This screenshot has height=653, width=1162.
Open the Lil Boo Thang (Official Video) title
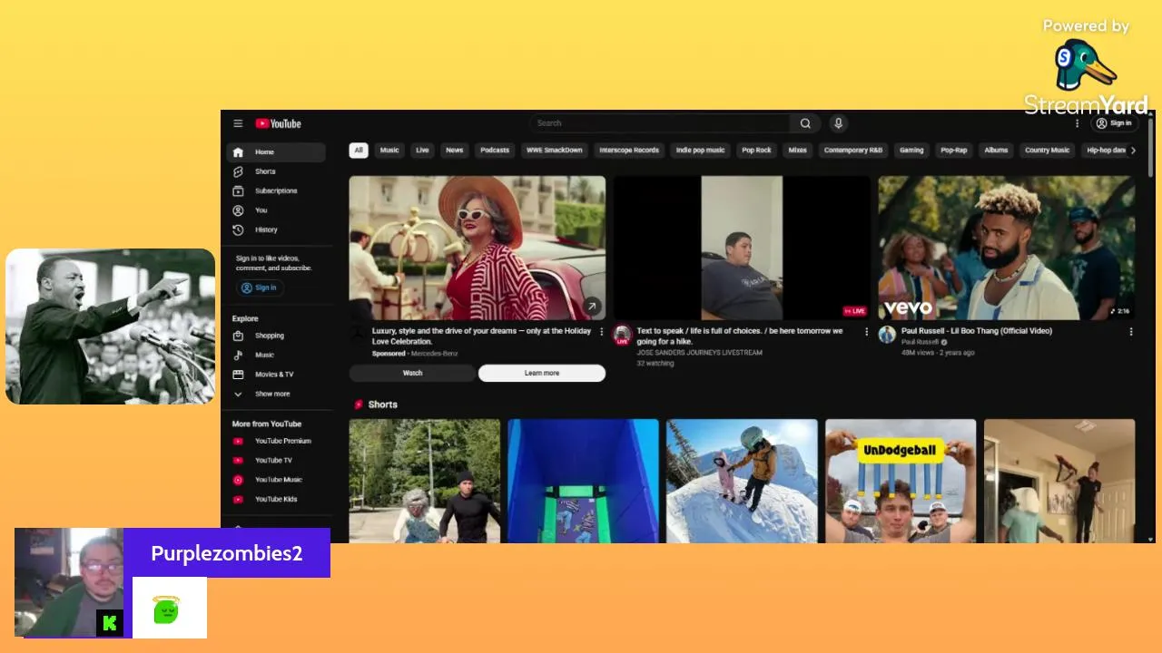(x=977, y=331)
